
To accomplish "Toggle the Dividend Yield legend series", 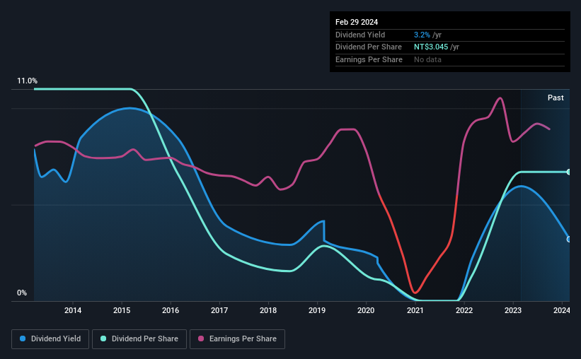I will click(x=50, y=339).
